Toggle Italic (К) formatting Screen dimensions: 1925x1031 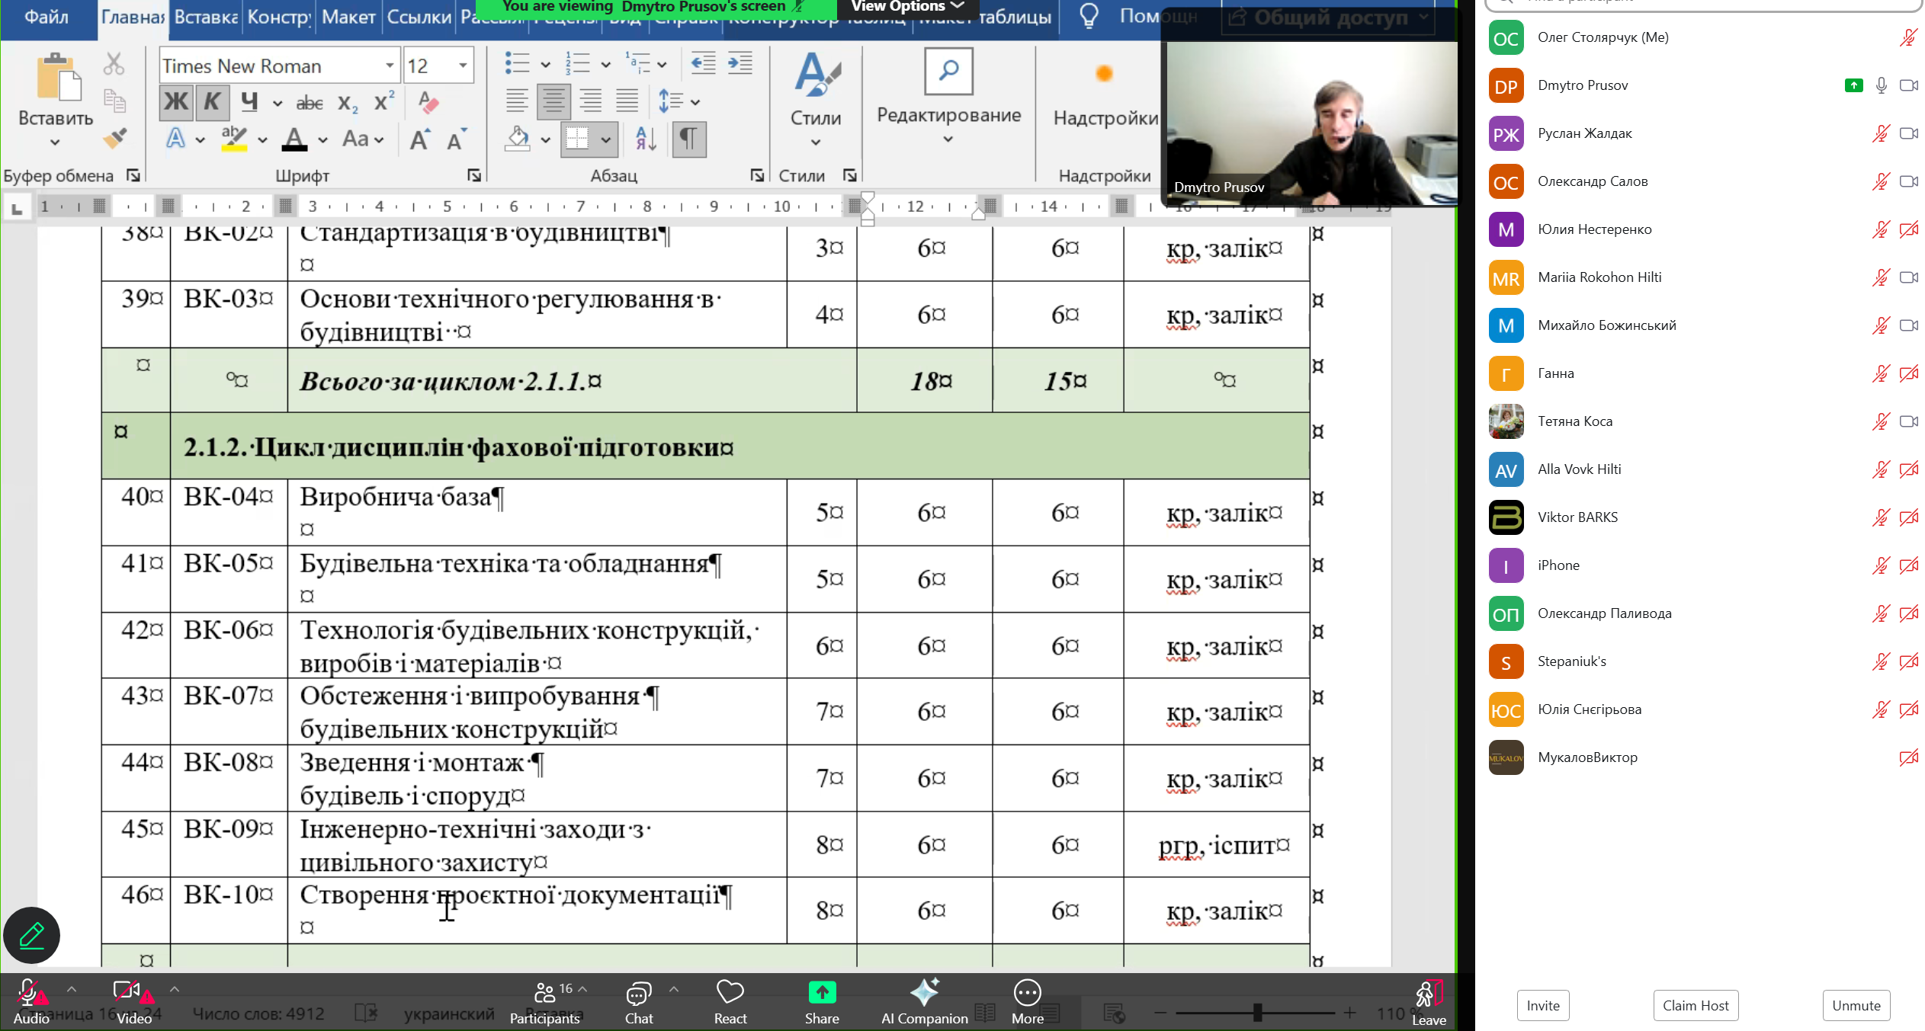pyautogui.click(x=212, y=102)
